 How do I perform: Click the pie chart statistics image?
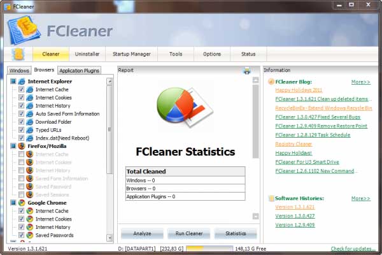tap(185, 107)
